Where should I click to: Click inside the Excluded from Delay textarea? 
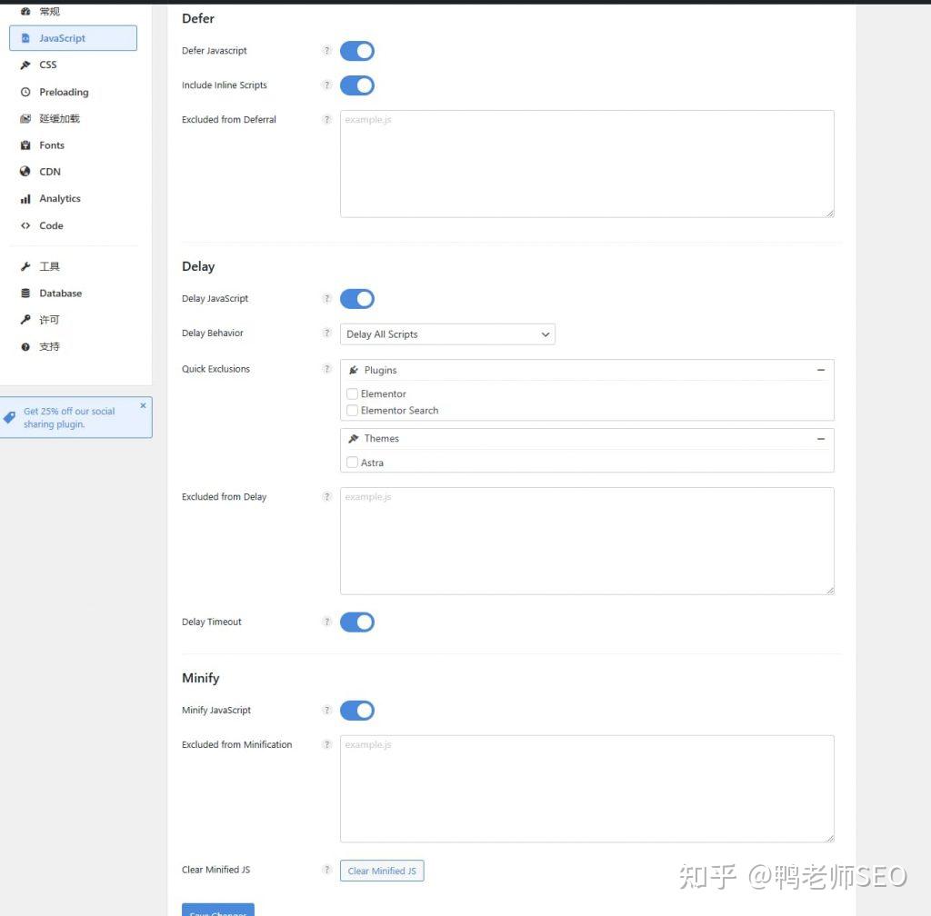pos(586,540)
